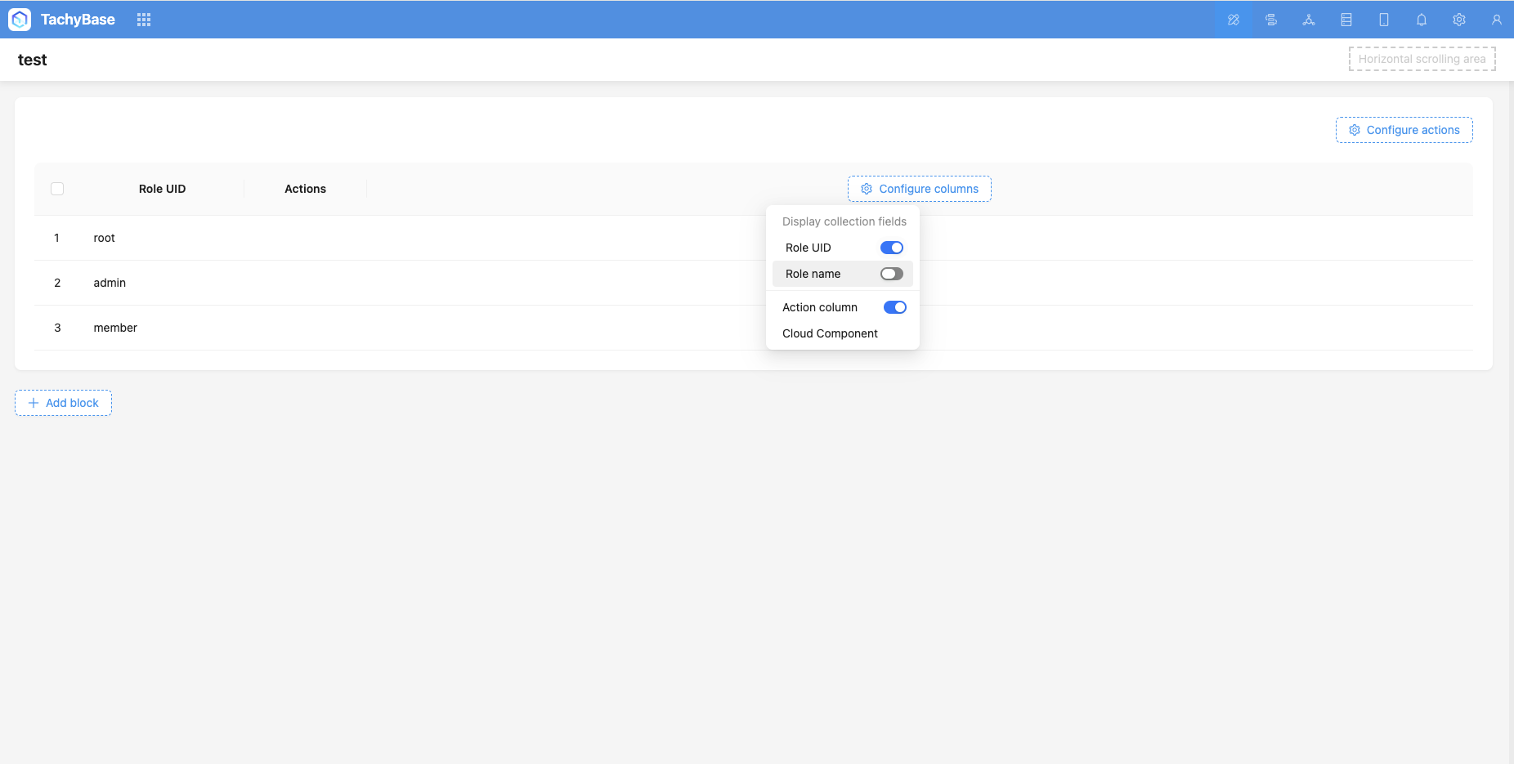
Task: Open the collection graph node icon
Action: coord(1309,20)
